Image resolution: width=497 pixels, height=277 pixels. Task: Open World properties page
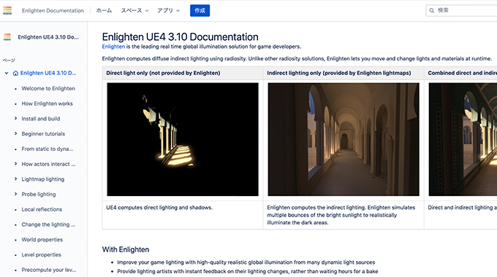coord(42,240)
